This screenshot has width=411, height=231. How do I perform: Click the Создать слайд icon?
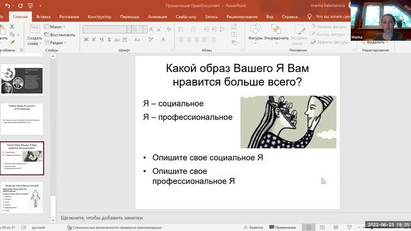35,29
